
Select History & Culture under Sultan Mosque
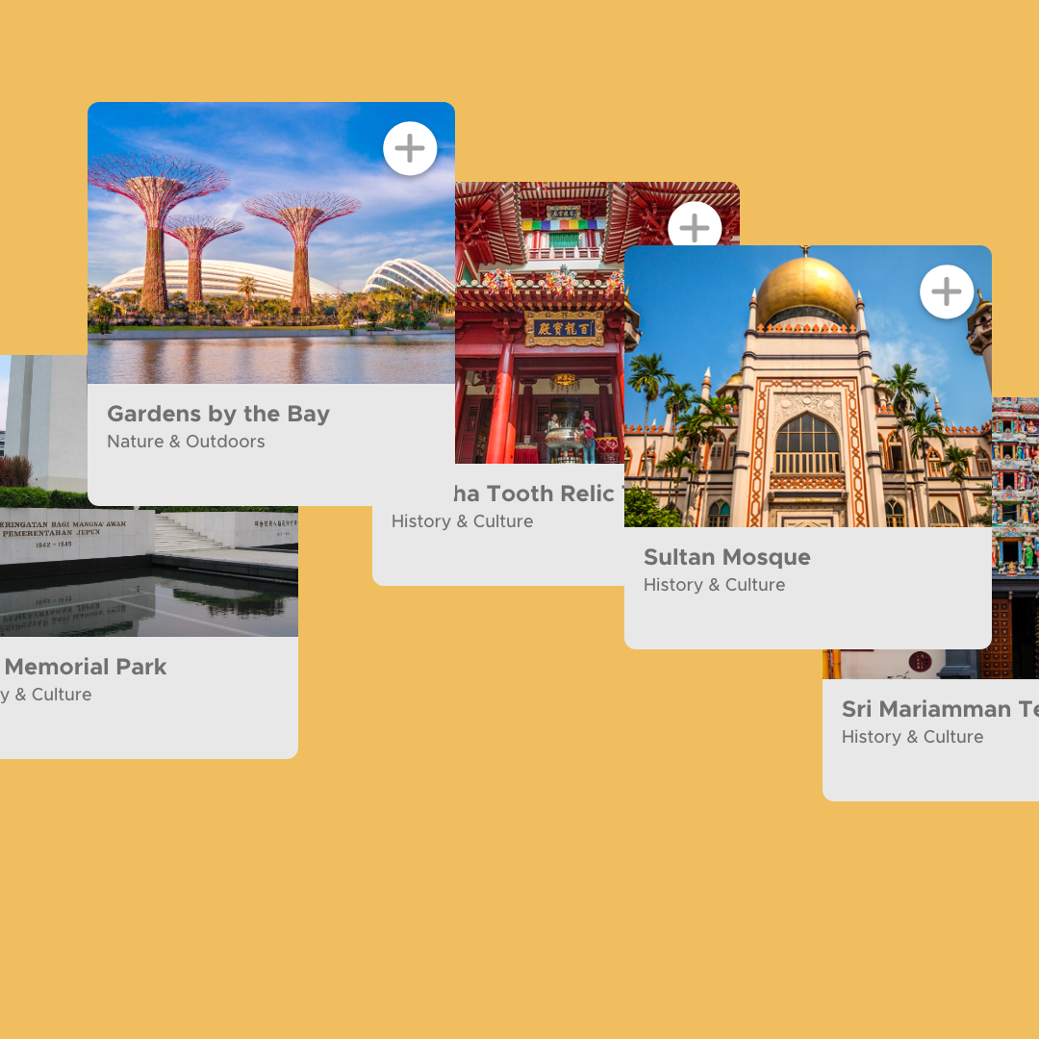(x=714, y=584)
